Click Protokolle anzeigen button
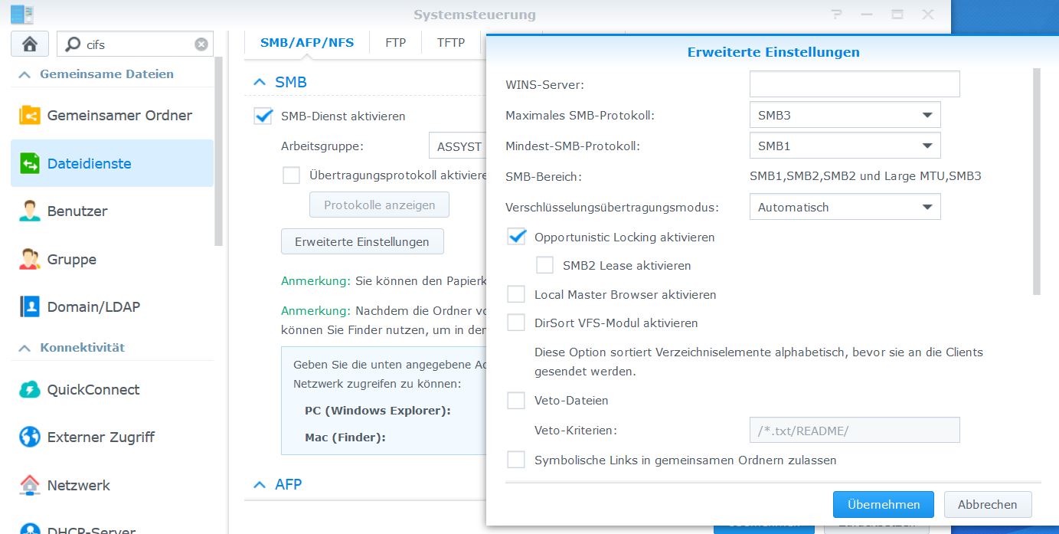1059x534 pixels. [379, 205]
